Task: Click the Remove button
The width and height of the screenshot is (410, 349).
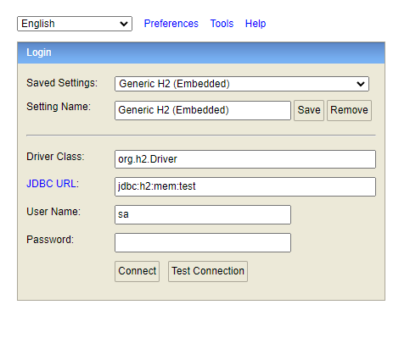Action: [x=349, y=110]
